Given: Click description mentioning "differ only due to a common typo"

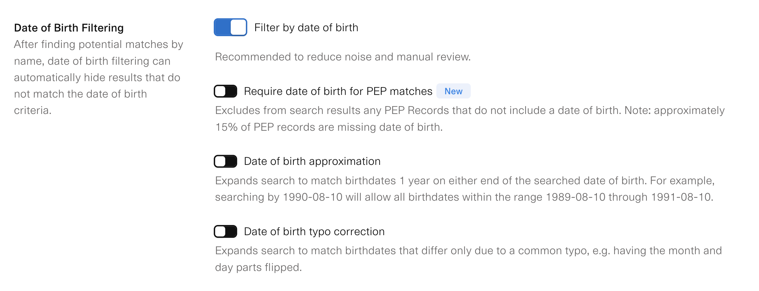Looking at the screenshot, I should 468,251.
